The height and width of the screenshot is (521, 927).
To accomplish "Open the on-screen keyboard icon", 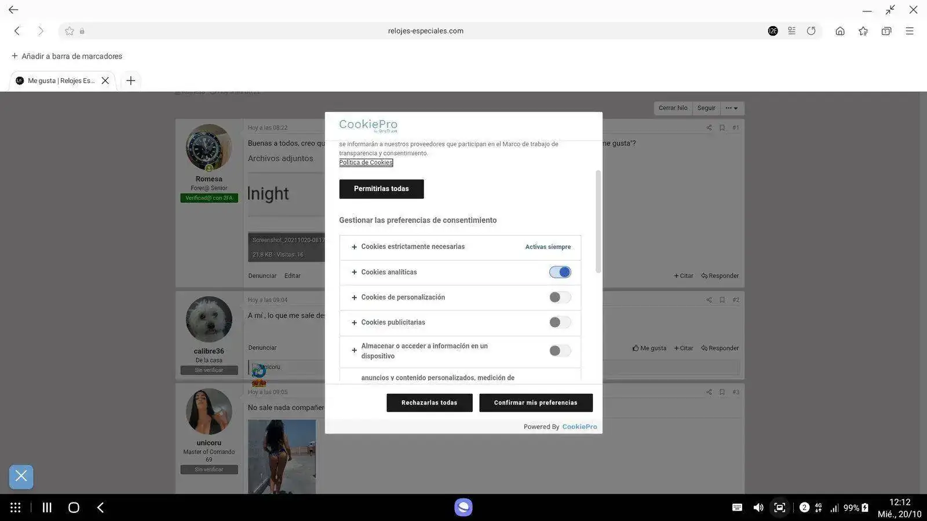I will pos(737,508).
